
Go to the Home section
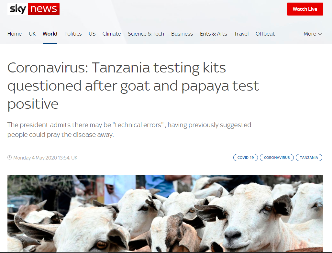(x=14, y=34)
